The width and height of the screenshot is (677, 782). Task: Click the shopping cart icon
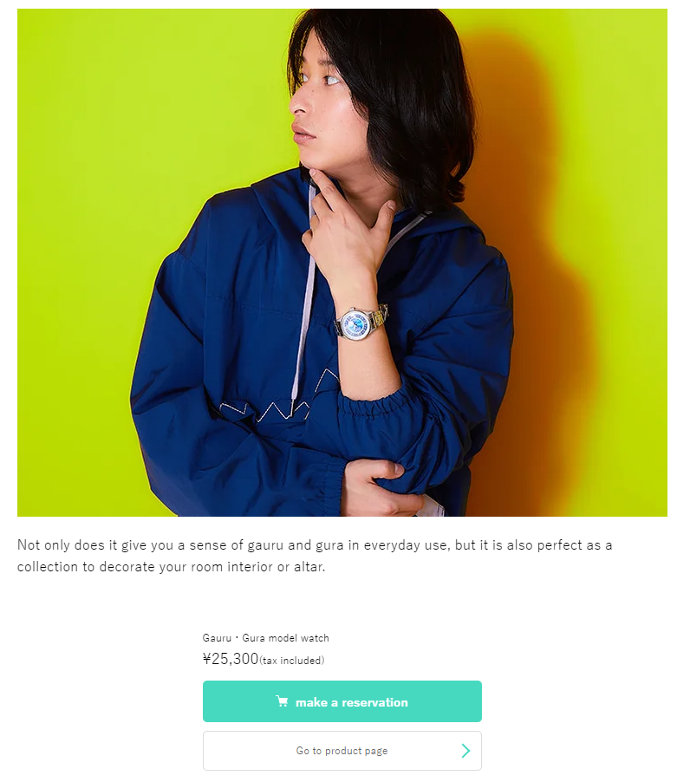coord(282,701)
